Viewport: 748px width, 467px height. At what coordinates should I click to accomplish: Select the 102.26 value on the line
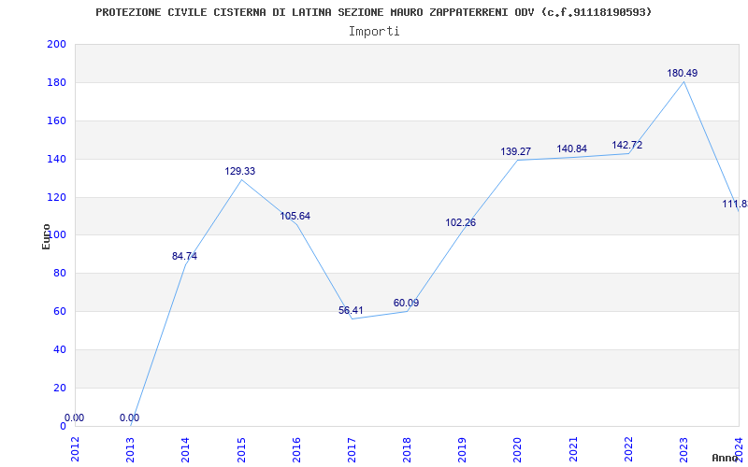point(460,222)
